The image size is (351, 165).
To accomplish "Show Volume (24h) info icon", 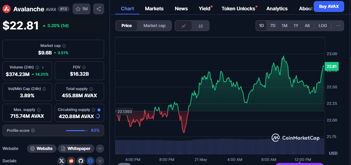I will tap(37, 67).
